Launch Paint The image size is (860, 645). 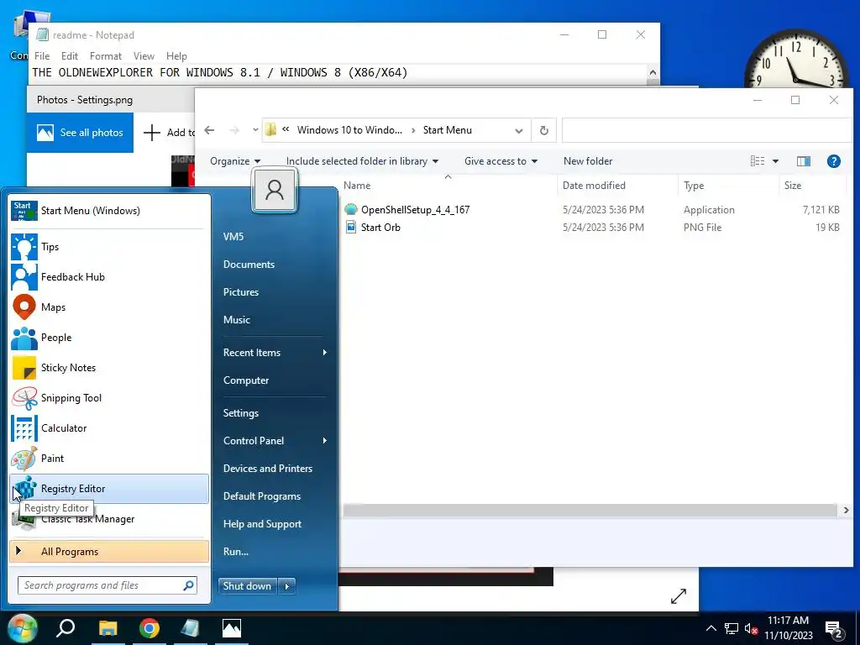click(x=108, y=458)
